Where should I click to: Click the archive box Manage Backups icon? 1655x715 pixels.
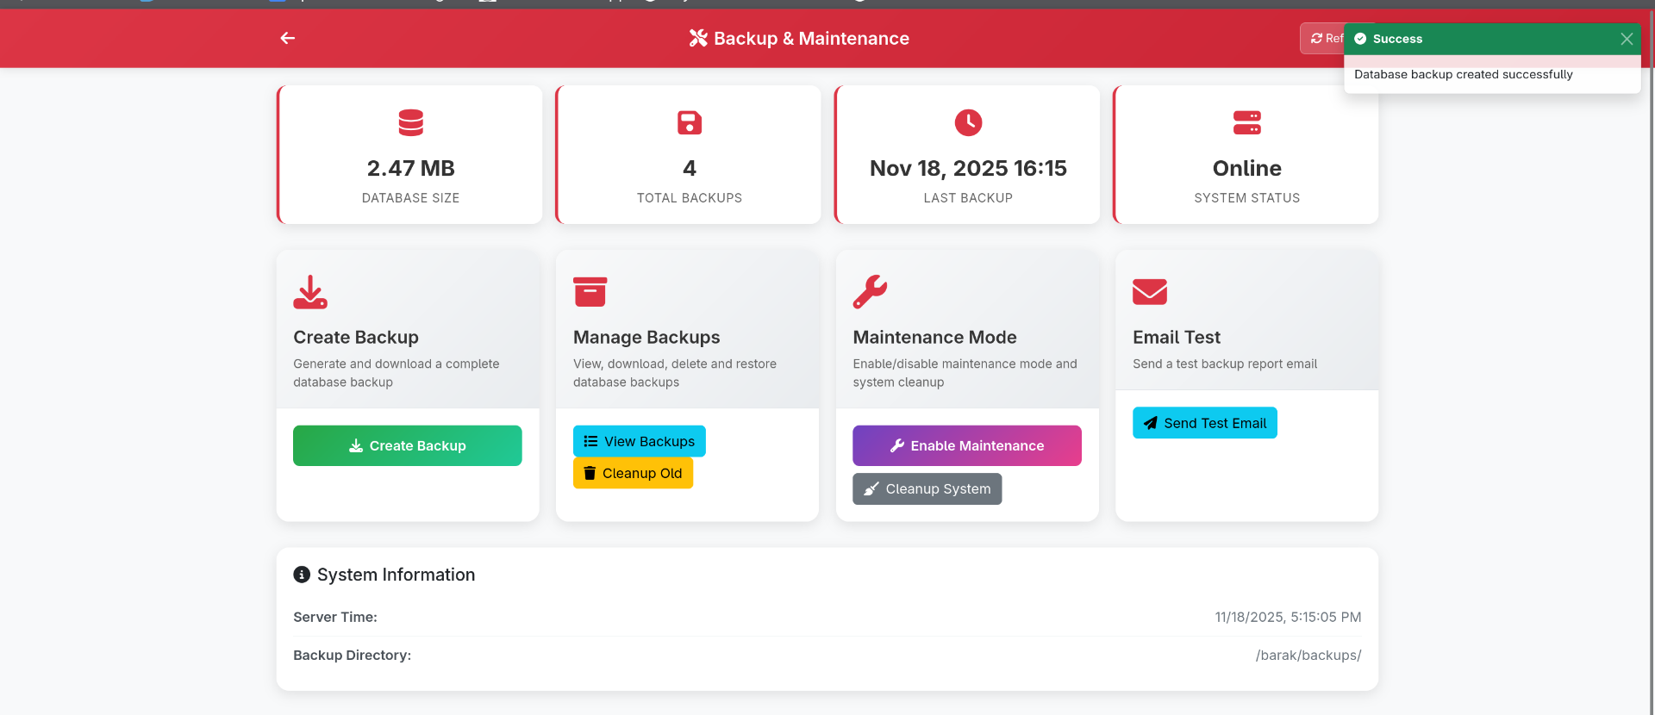[x=590, y=292]
